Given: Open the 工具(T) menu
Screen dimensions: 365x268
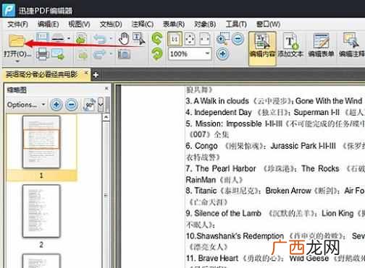Looking at the screenshot, I should [236, 24].
